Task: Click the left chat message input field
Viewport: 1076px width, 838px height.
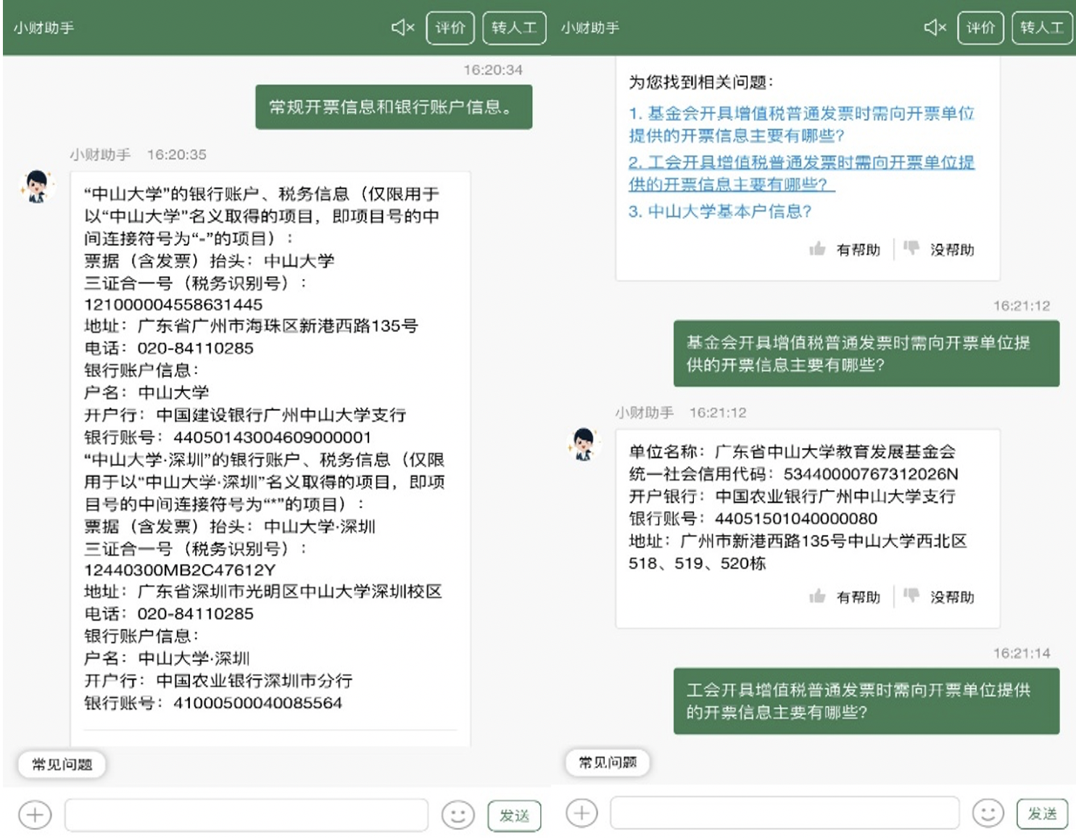Action: tap(246, 815)
